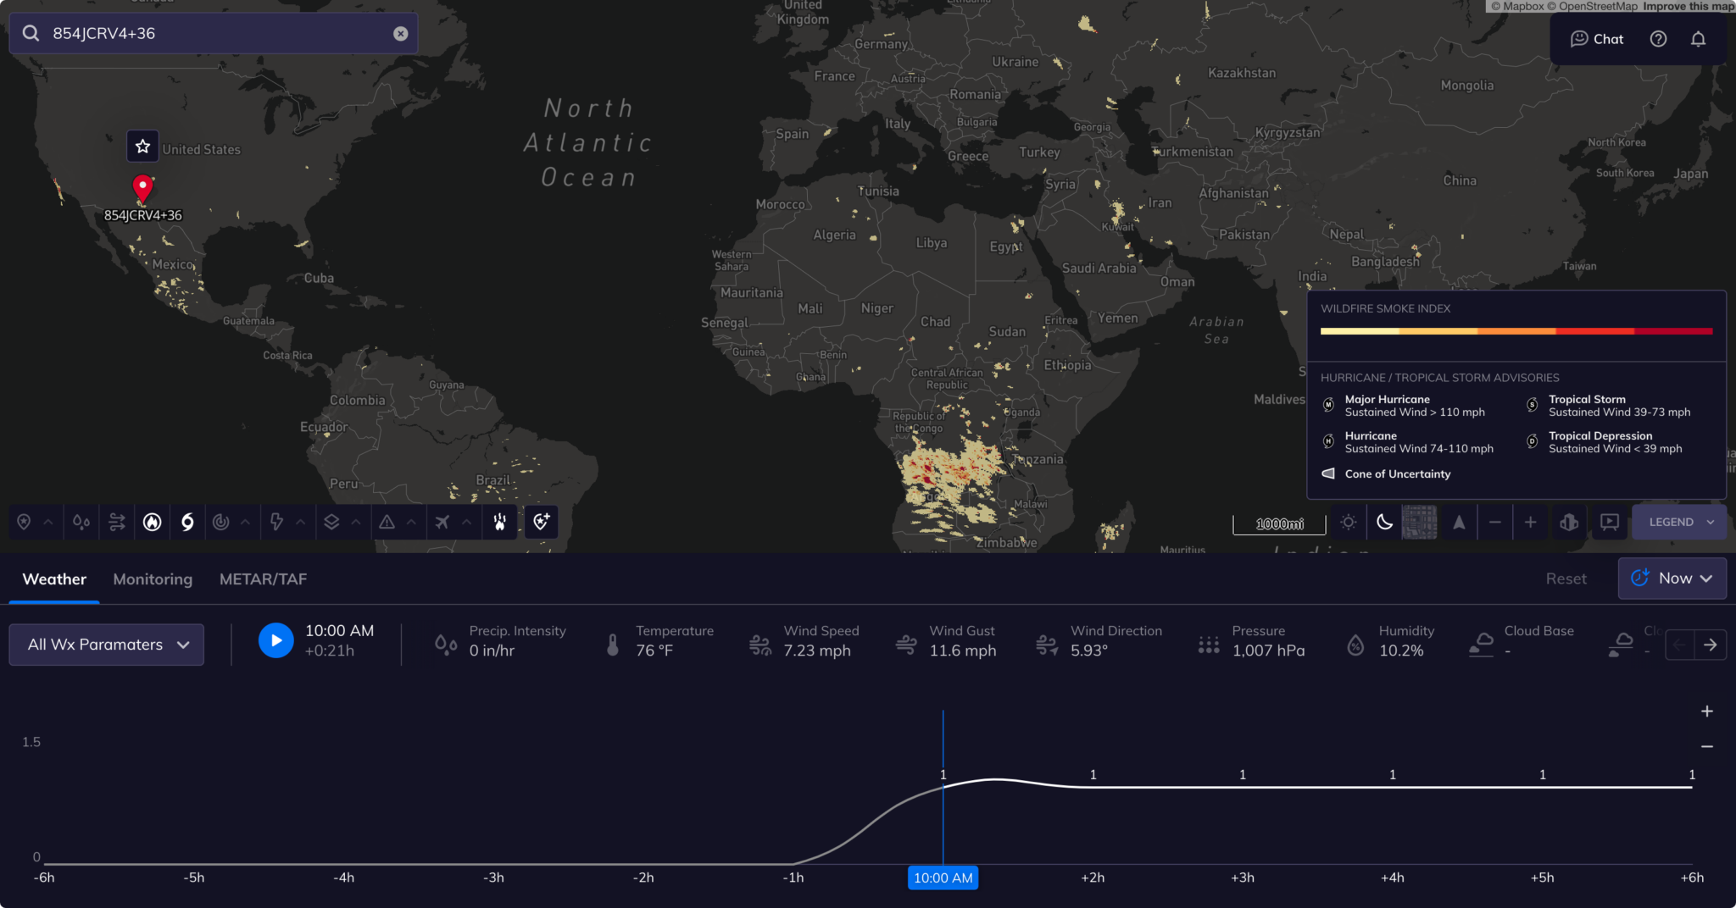Enable dark mode with the moon toggle

coord(1385,523)
